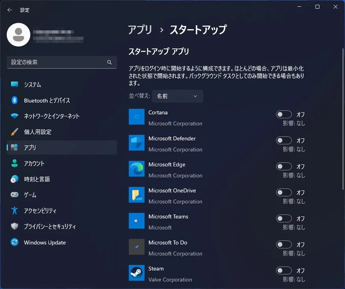Enable Microsoft Teams at startup
This screenshot has width=345, height=289.
[x=284, y=218]
